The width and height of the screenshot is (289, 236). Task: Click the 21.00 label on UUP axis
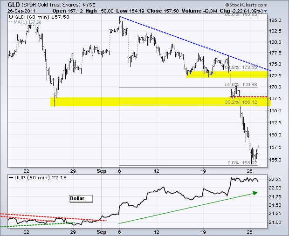pos(275,222)
